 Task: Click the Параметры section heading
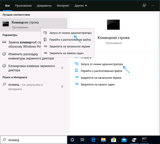point(10,35)
